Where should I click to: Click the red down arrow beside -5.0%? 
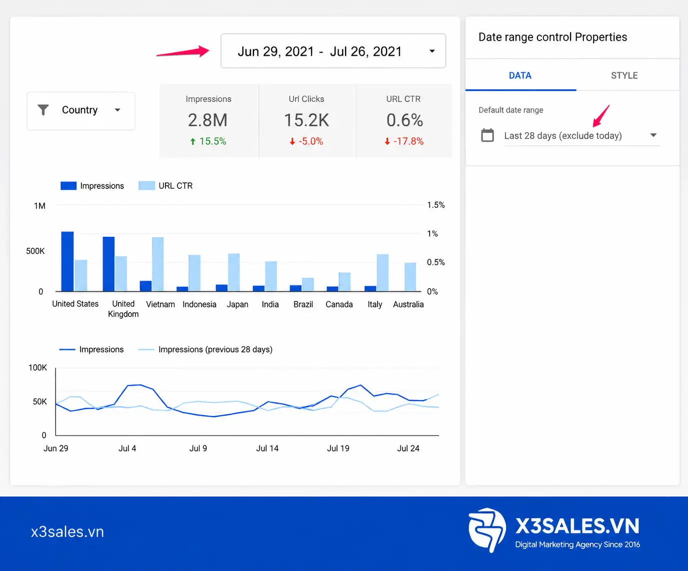coord(292,142)
